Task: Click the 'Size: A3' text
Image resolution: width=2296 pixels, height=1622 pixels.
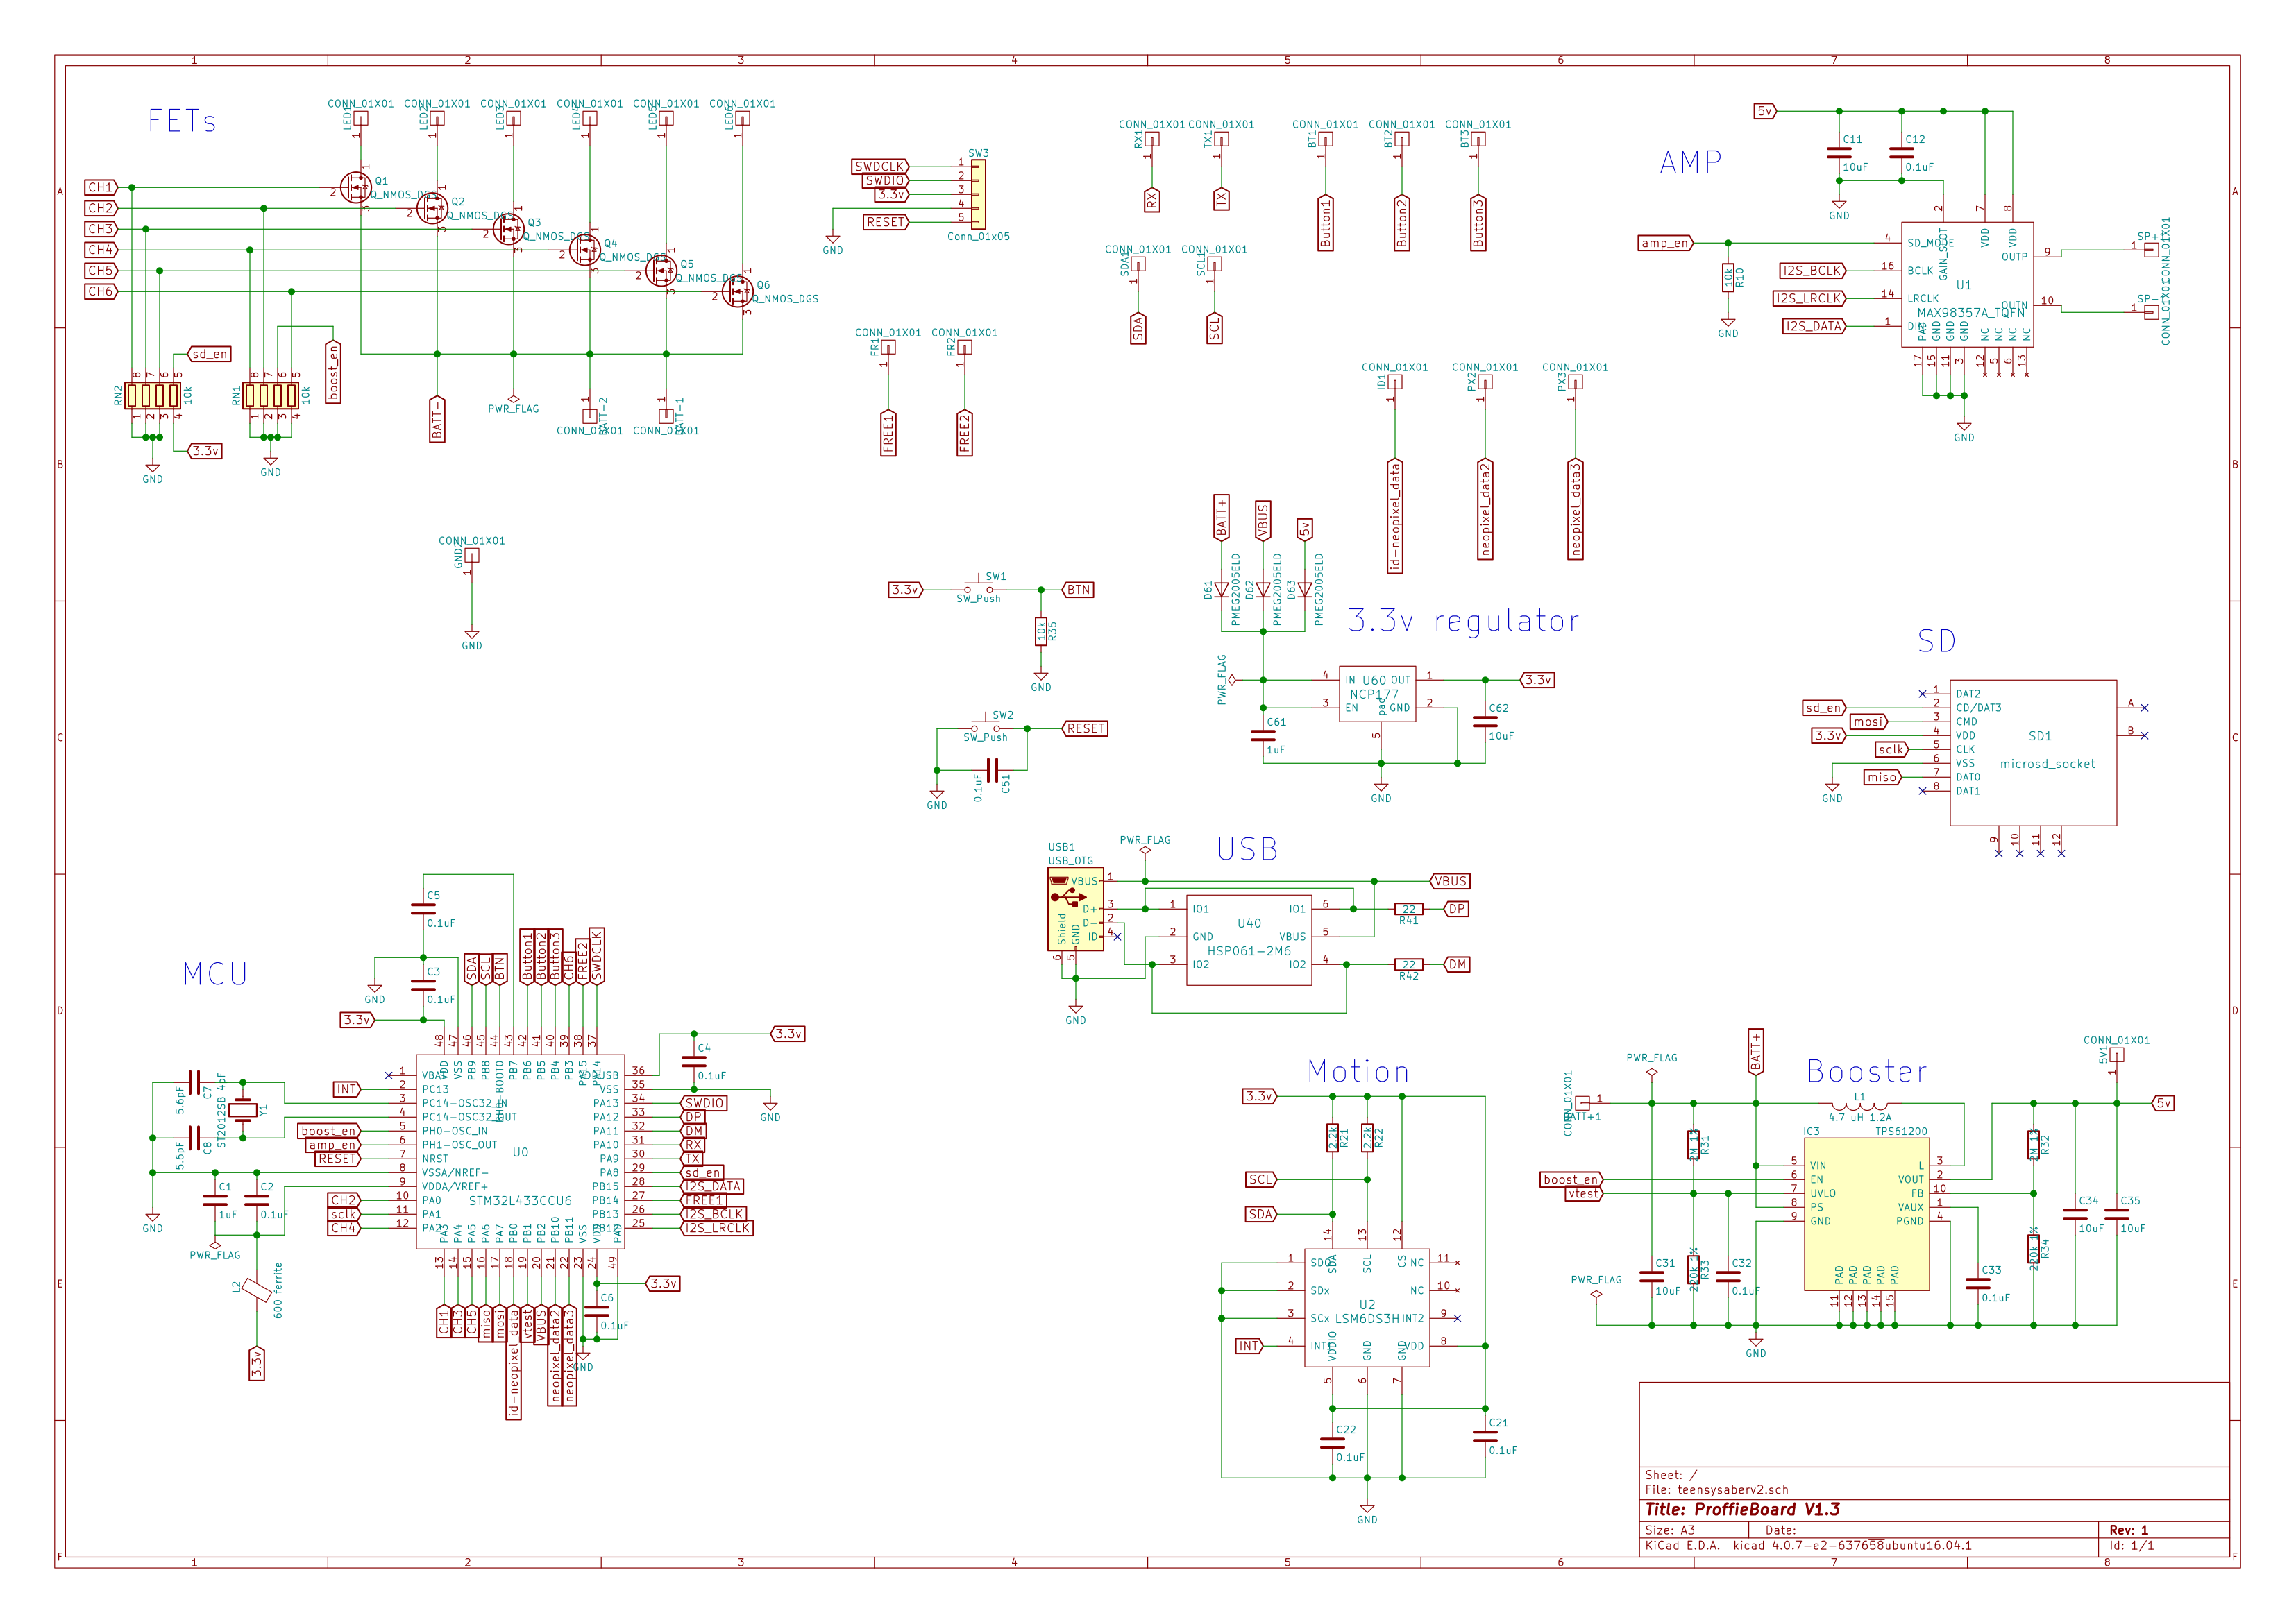Action: pos(1670,1530)
